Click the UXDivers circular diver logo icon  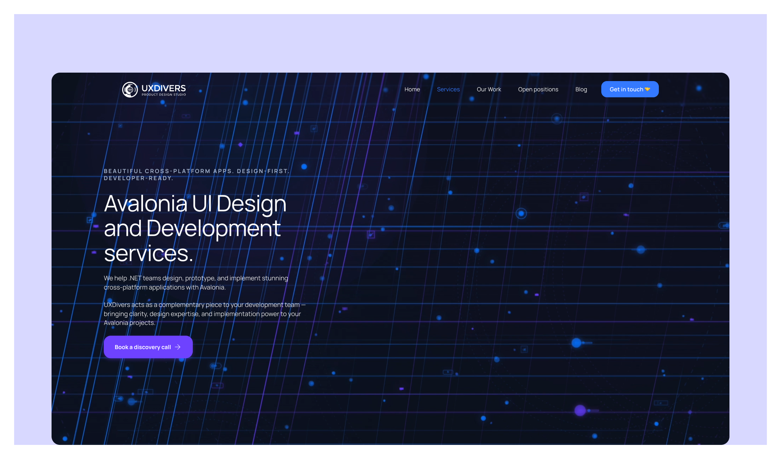coord(130,90)
